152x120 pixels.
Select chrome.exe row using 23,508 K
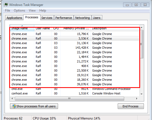[x=75, y=70]
